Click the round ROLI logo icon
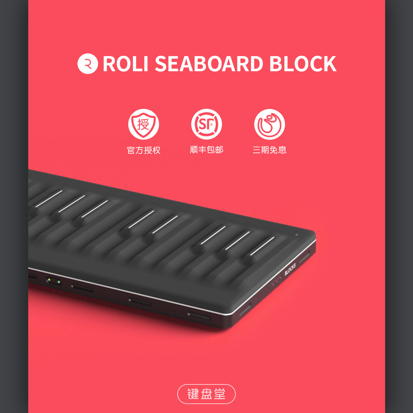 (x=88, y=64)
